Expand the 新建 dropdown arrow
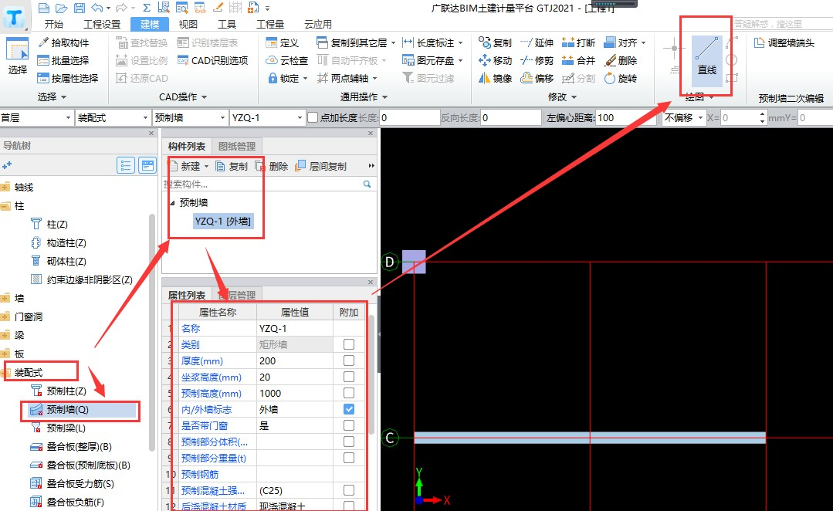Viewport: 833px width, 511px height. tap(207, 166)
